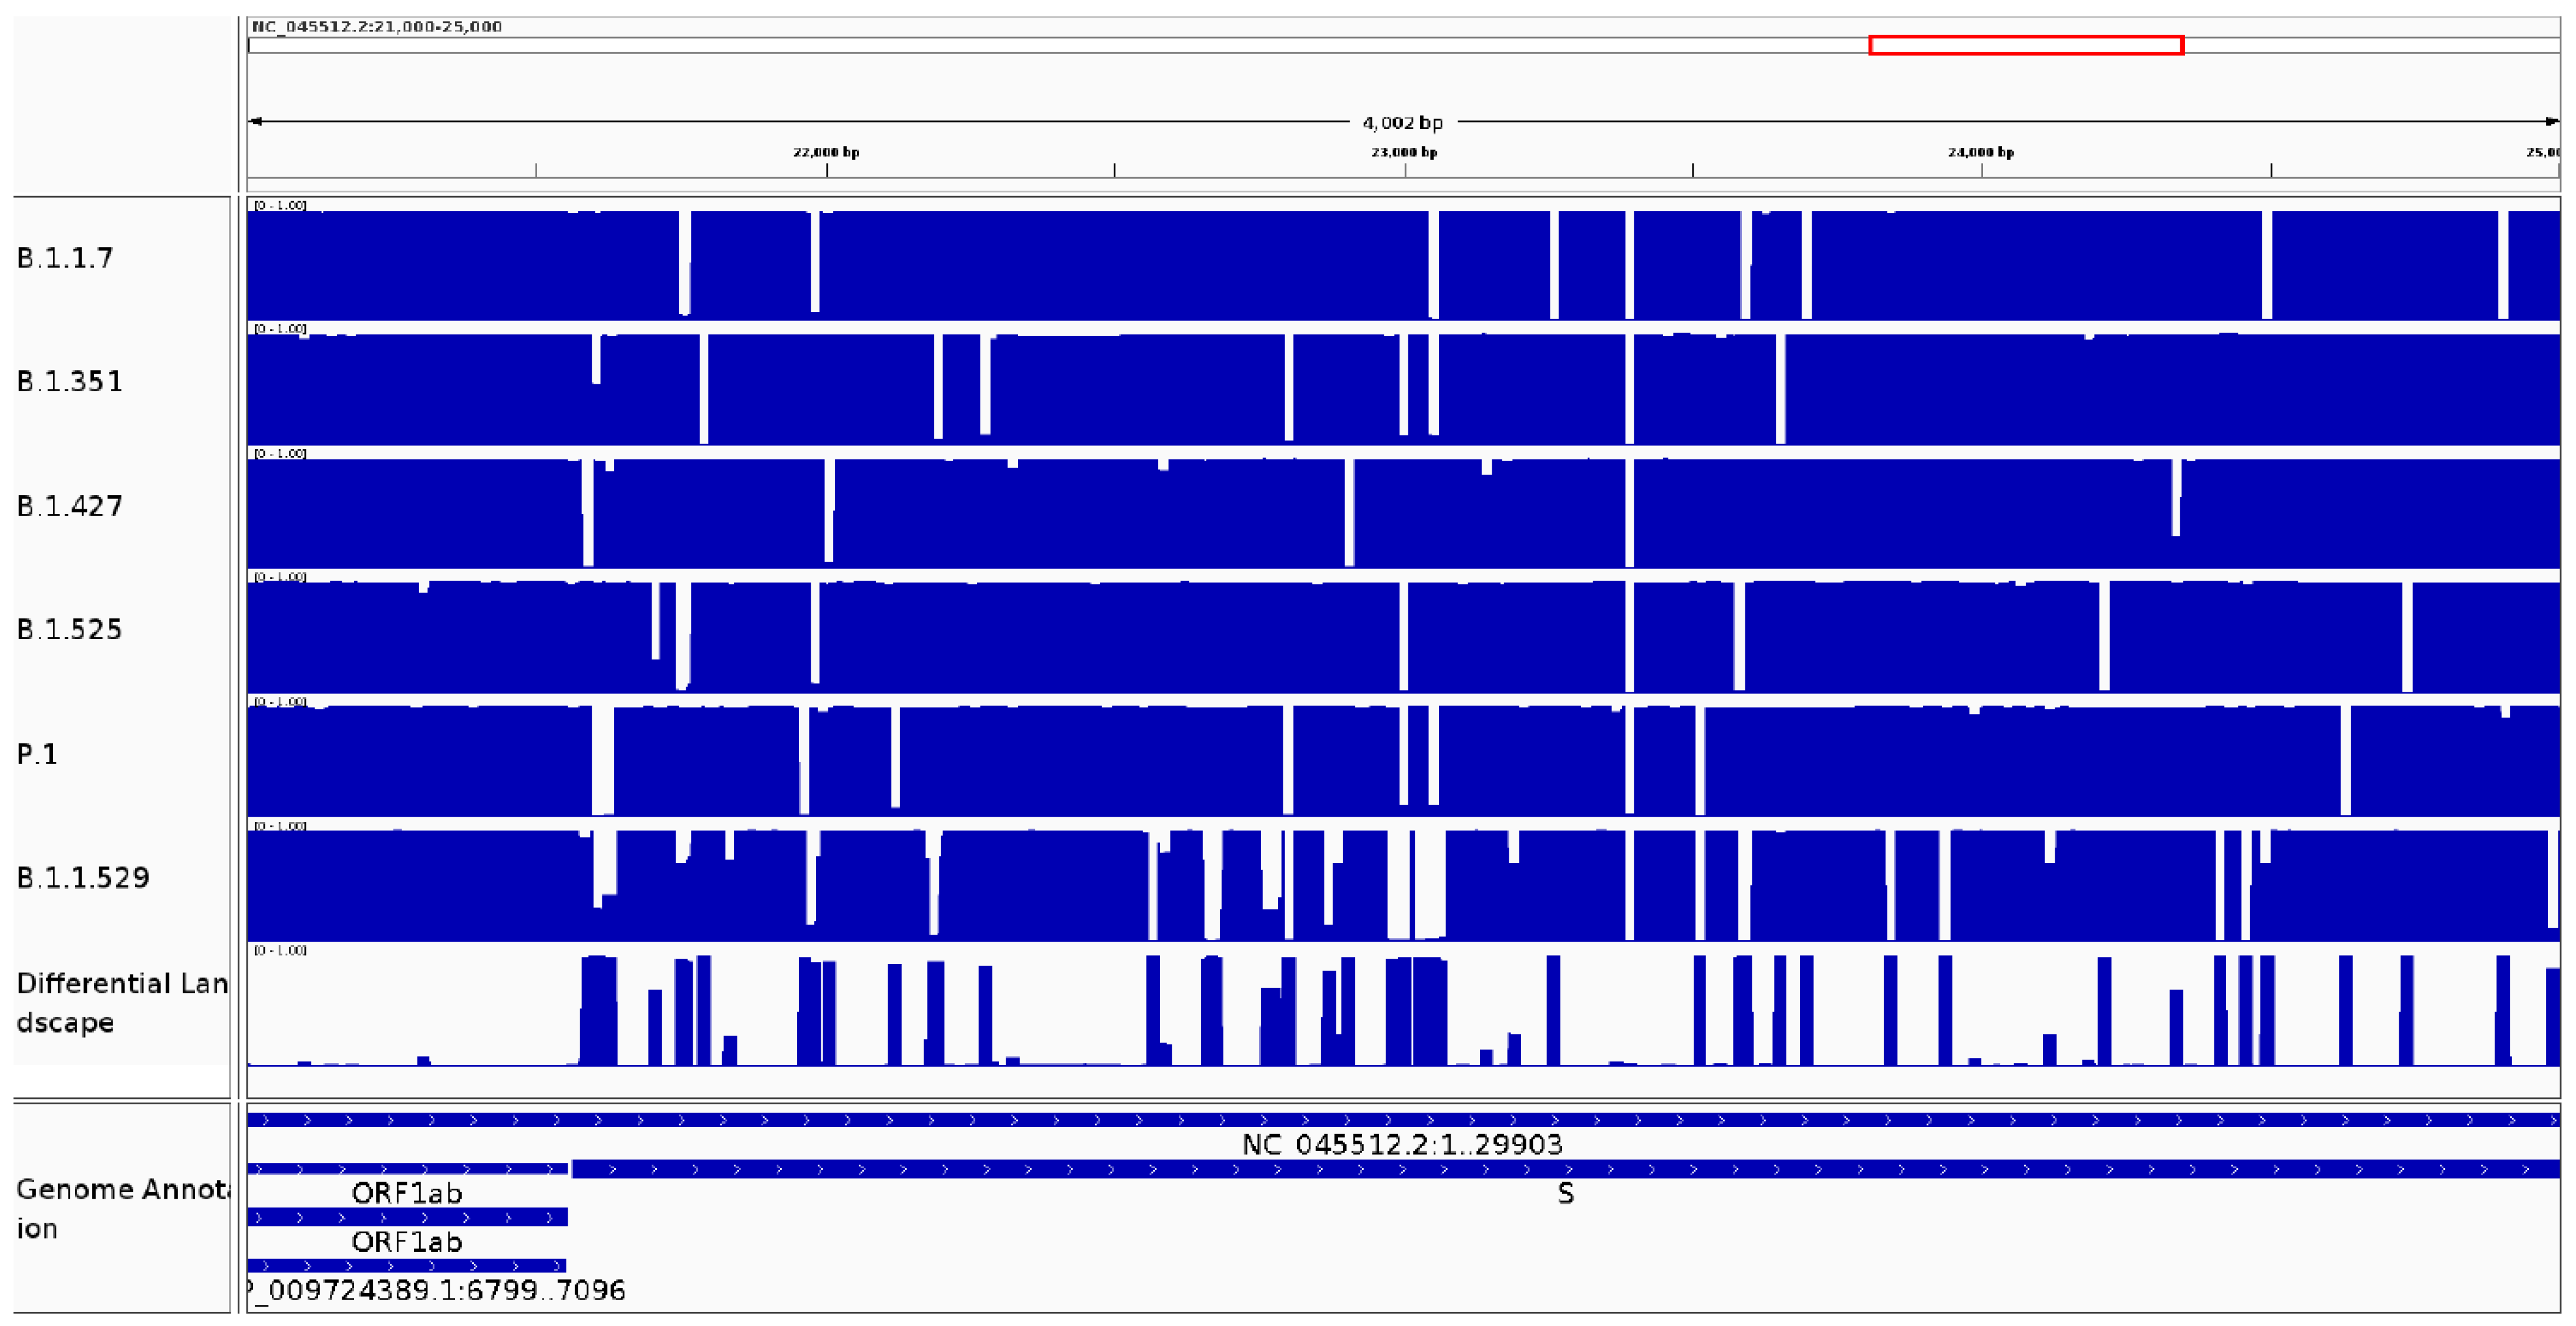The height and width of the screenshot is (1326, 2576).
Task: Click the NC_045512.2:1..29903 annotation label
Action: tap(1402, 1144)
